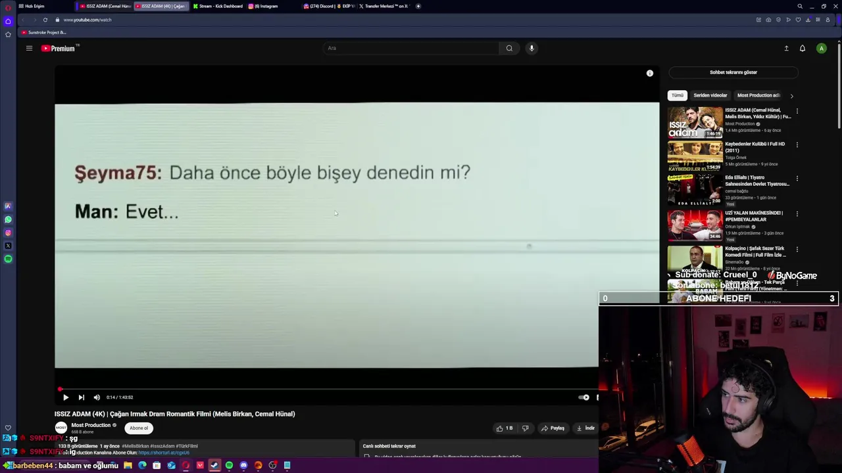842x473 pixels.
Task: Open options menu for ISSIZ ADAM (Cemal Hünal) video
Action: pyautogui.click(x=797, y=111)
